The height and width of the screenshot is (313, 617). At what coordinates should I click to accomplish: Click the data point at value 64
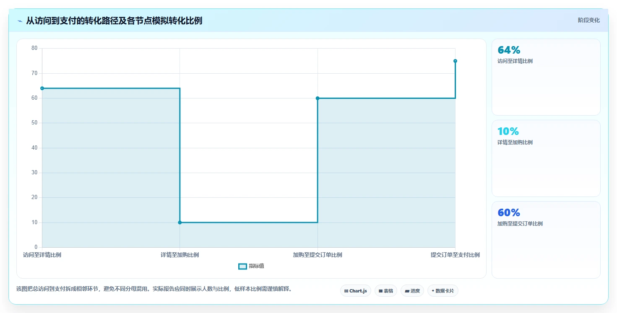tap(42, 88)
